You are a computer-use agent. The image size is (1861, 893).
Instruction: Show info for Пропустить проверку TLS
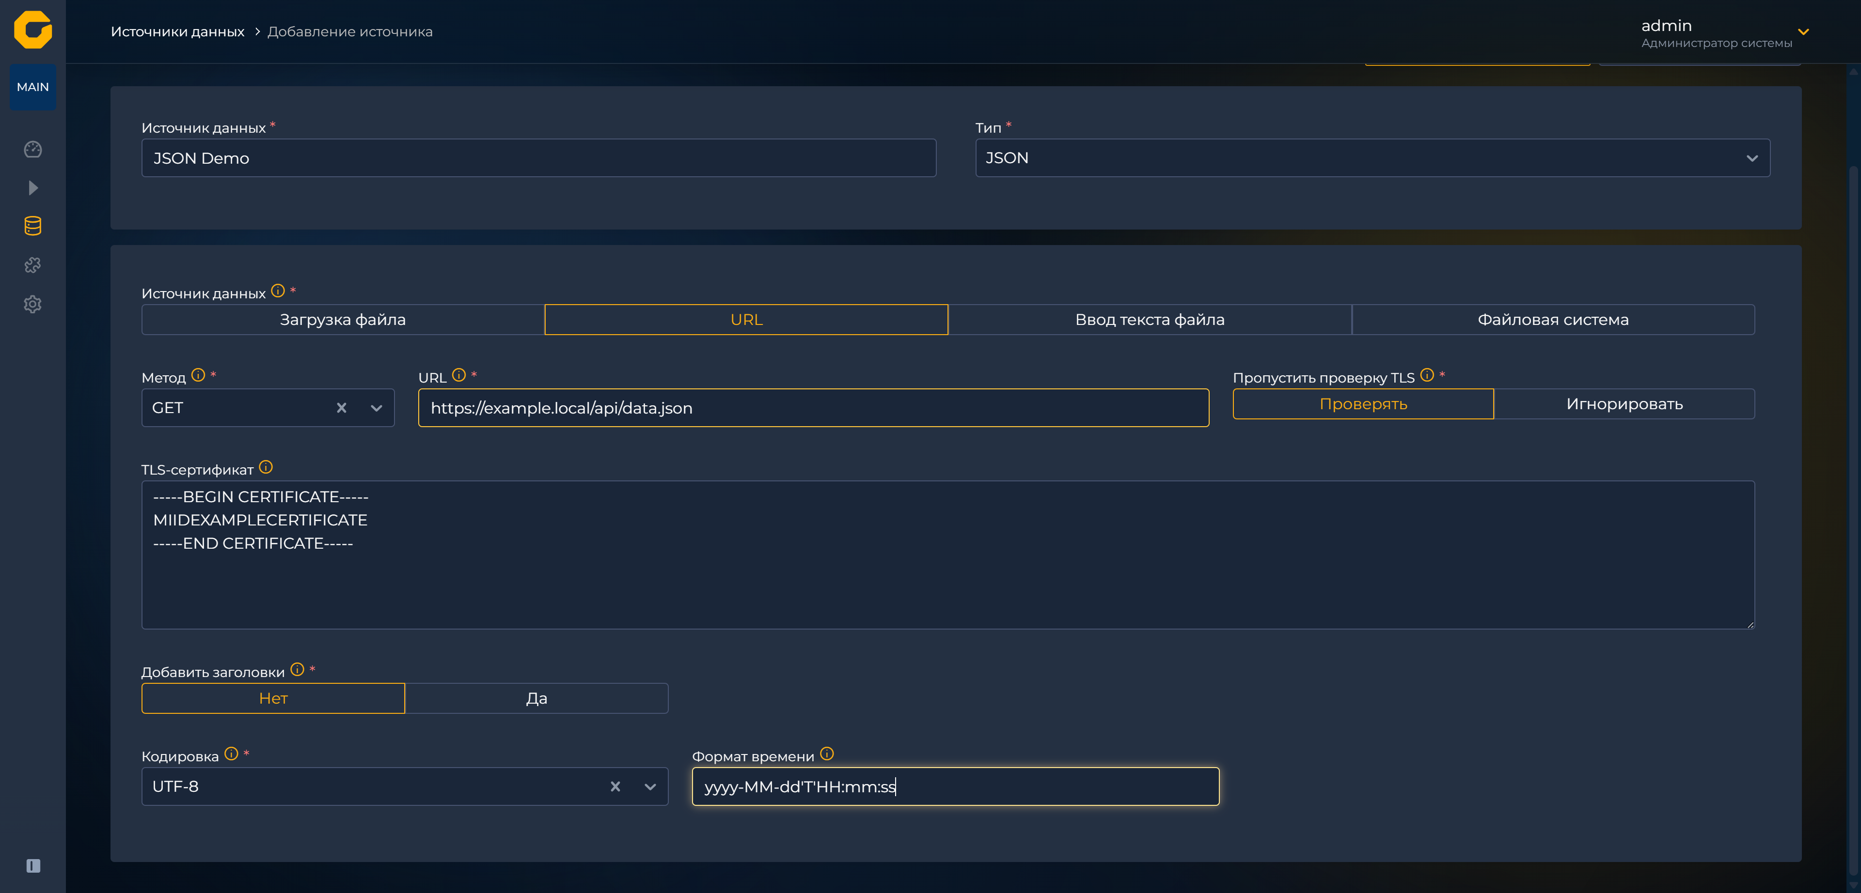1427,375
